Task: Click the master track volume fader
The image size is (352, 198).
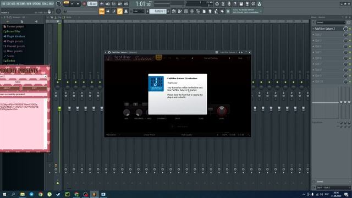Action: tap(59, 109)
